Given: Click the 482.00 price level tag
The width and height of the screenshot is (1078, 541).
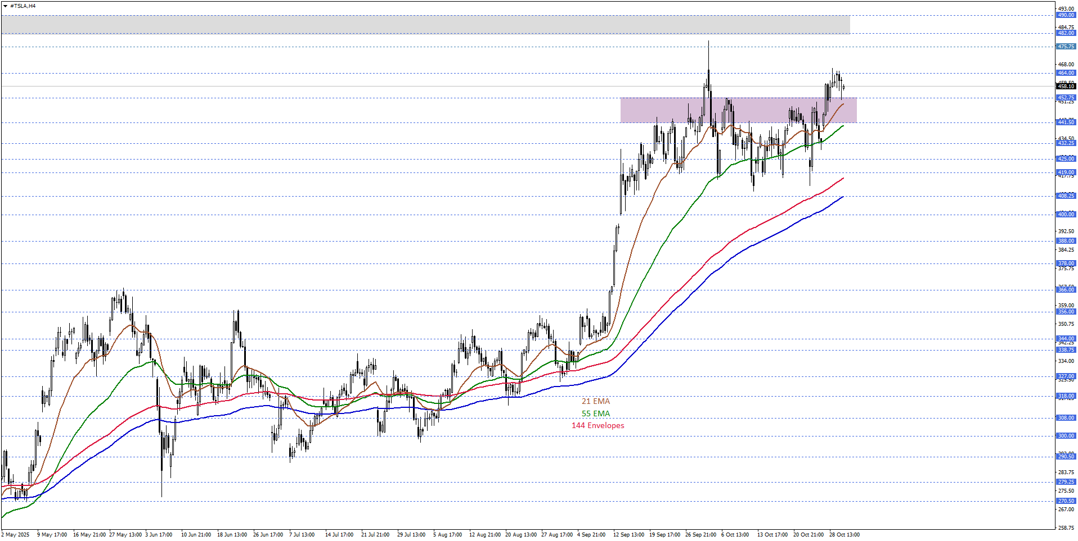Looking at the screenshot, I should coord(1066,33).
